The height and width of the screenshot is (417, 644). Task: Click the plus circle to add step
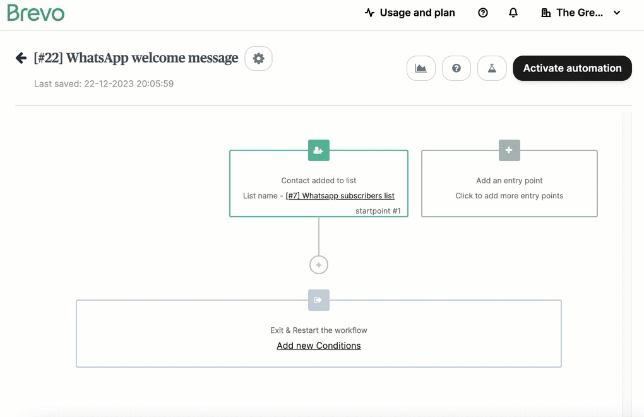(319, 265)
